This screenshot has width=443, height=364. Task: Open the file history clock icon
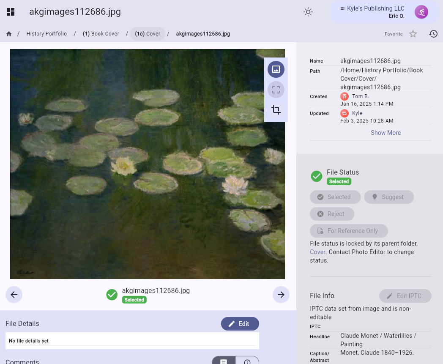pos(433,34)
